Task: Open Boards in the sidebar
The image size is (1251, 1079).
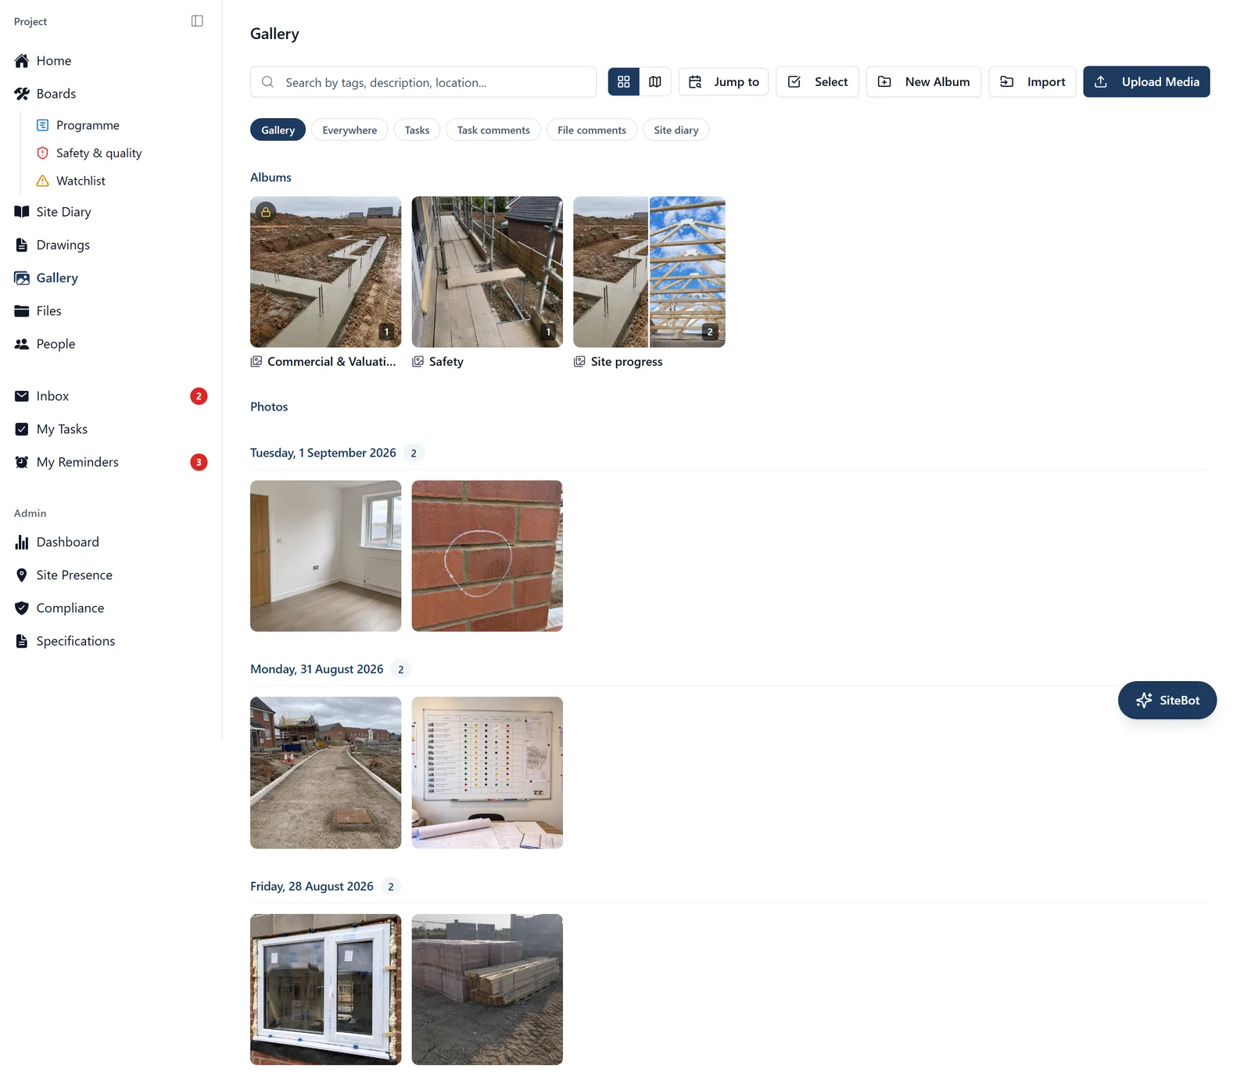Action: click(x=56, y=94)
